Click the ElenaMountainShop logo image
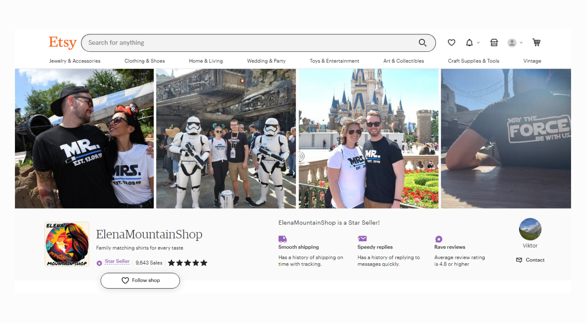 [x=67, y=244]
